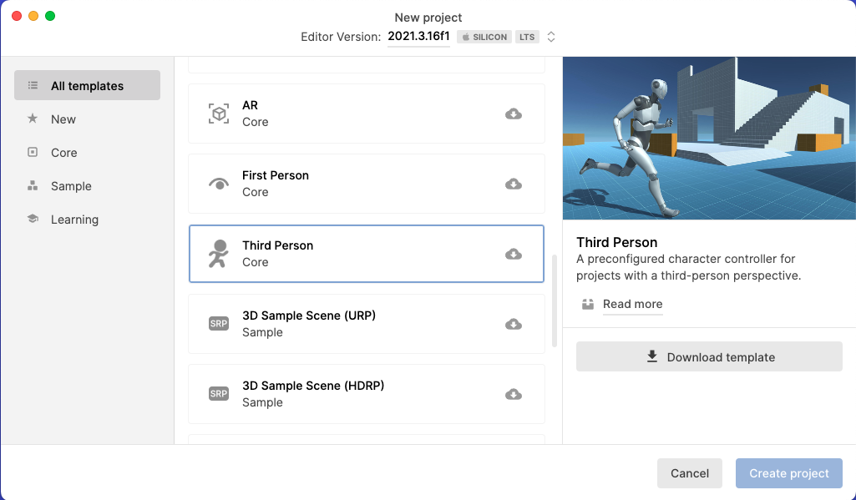856x500 pixels.
Task: Go to the Learning templates category
Action: click(x=74, y=220)
